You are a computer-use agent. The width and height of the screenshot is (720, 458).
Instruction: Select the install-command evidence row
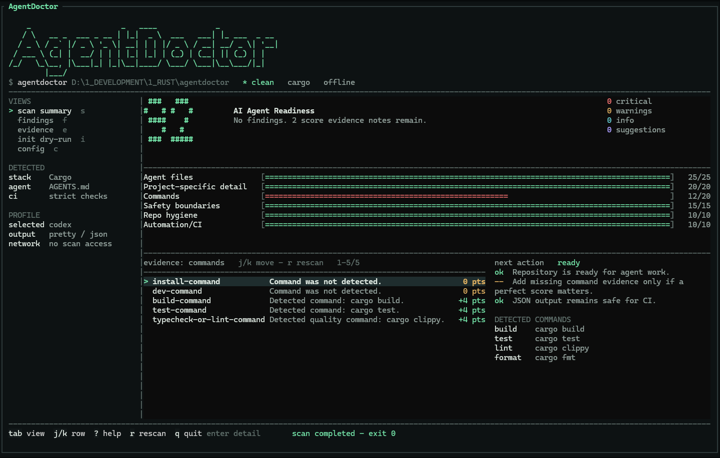(x=314, y=282)
